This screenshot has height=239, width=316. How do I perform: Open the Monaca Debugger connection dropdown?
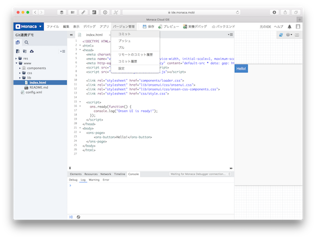[200, 174]
